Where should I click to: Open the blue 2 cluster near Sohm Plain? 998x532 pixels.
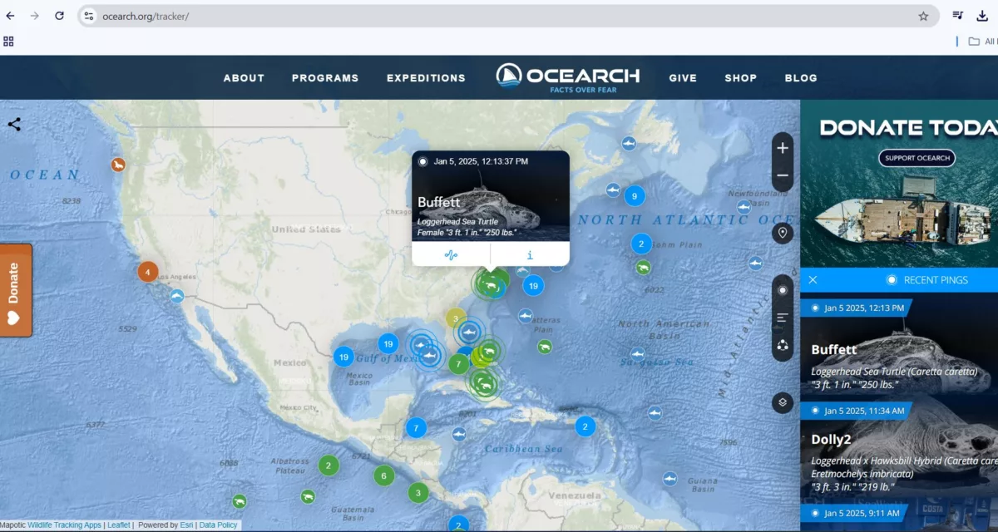(x=641, y=244)
